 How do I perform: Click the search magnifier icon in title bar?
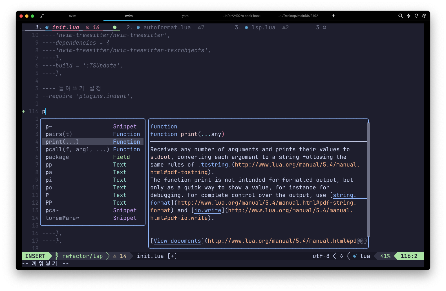tap(400, 16)
